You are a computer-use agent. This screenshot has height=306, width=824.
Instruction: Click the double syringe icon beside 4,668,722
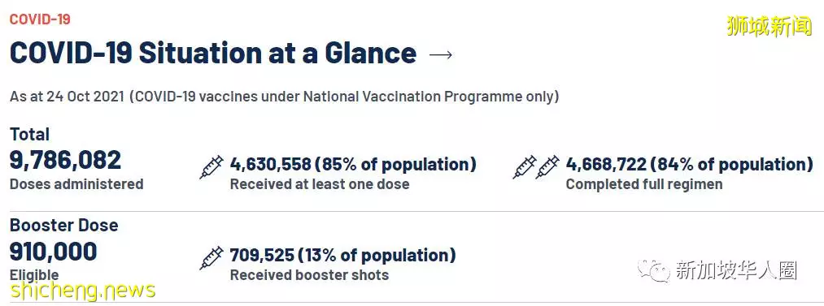tap(536, 168)
